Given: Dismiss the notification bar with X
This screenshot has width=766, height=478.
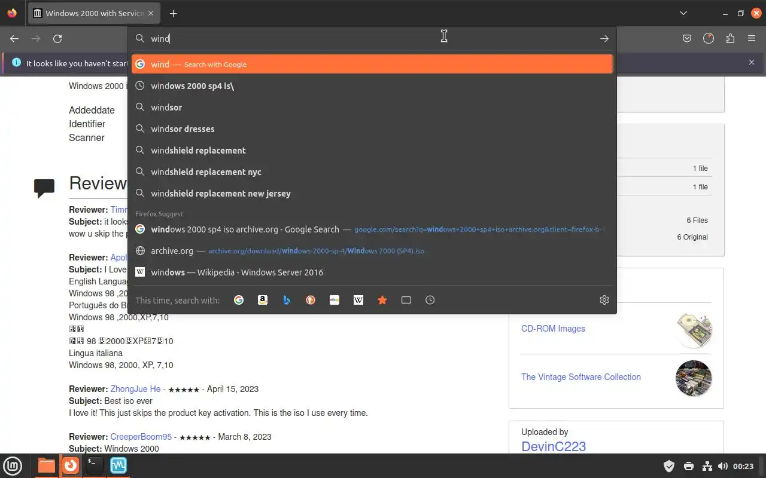Looking at the screenshot, I should [x=752, y=62].
